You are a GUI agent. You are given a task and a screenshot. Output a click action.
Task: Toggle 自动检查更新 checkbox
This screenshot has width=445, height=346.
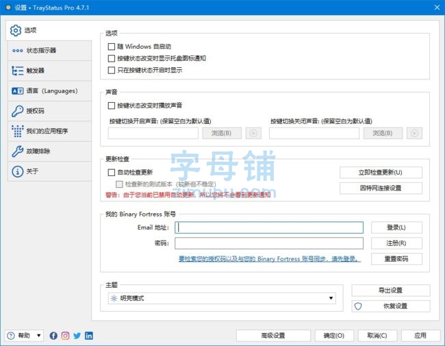[112, 173]
